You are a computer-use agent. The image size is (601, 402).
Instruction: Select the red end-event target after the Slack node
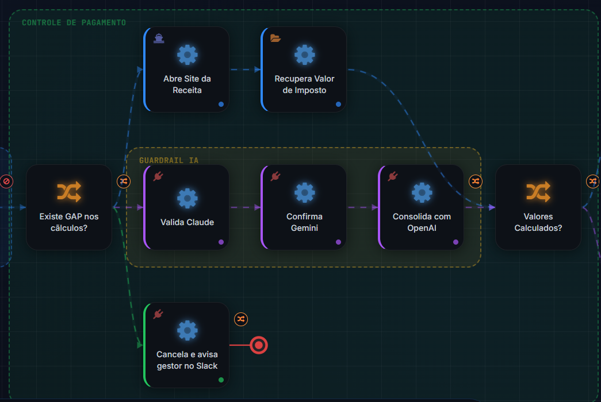tap(259, 345)
